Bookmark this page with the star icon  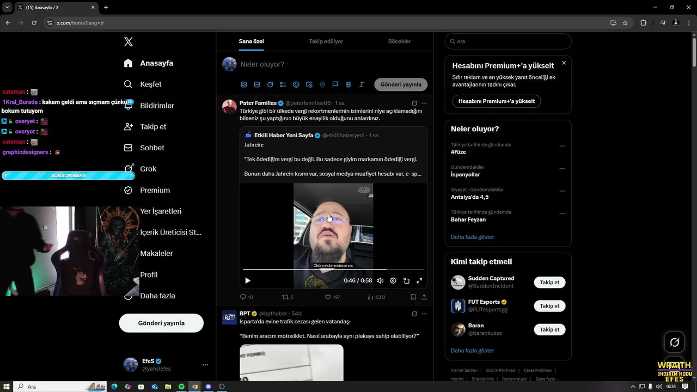pos(625,23)
